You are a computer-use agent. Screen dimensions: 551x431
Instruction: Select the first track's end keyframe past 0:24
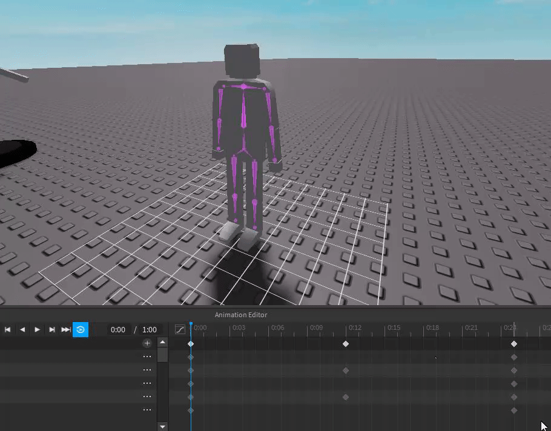coord(514,357)
